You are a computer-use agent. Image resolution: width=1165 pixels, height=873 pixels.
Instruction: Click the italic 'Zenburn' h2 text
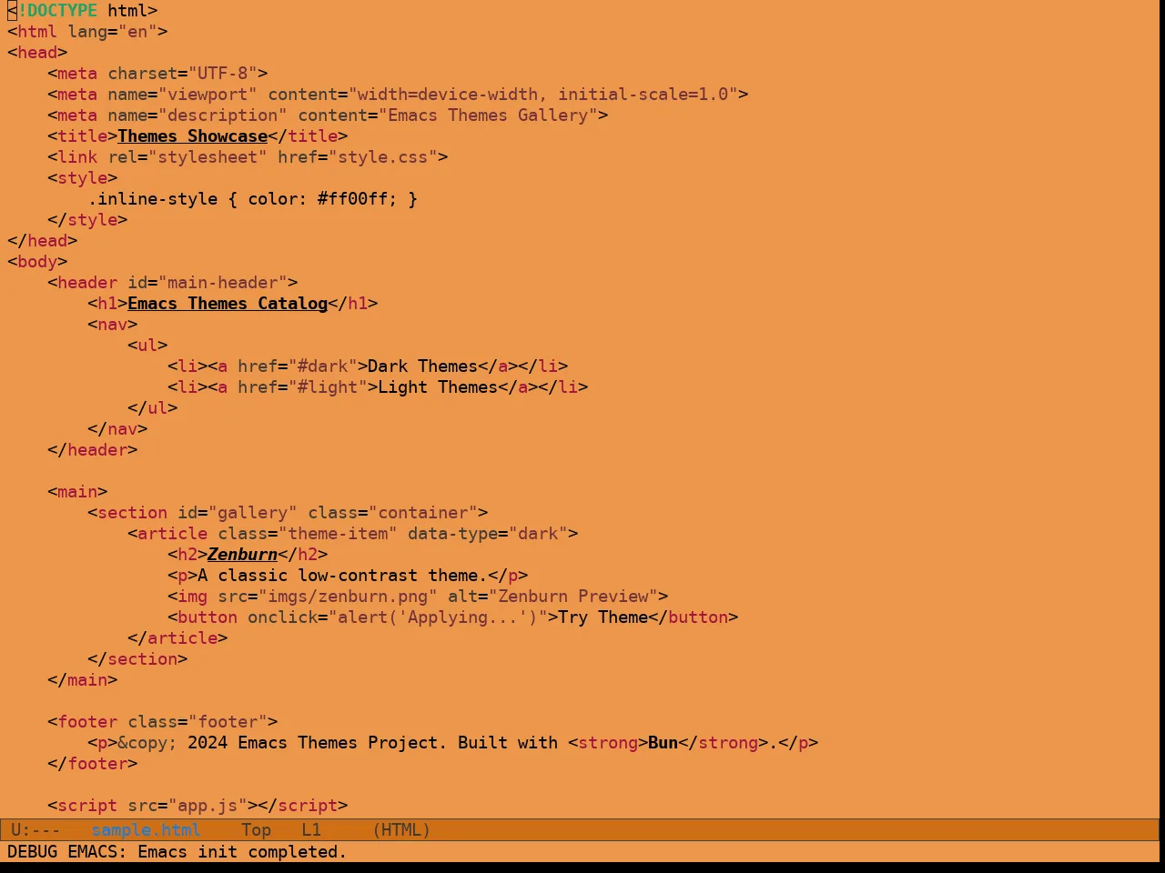242,555
